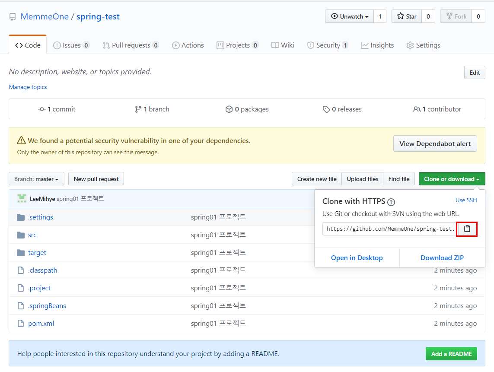Click LeeMihye's avatar image
494x372 pixels.
tap(22, 198)
